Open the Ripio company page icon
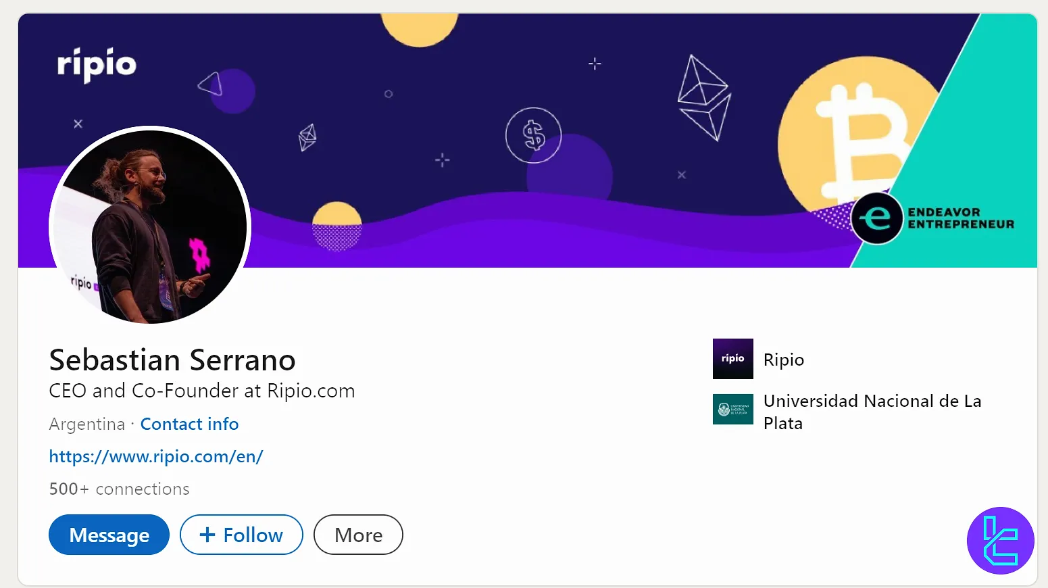 (732, 359)
